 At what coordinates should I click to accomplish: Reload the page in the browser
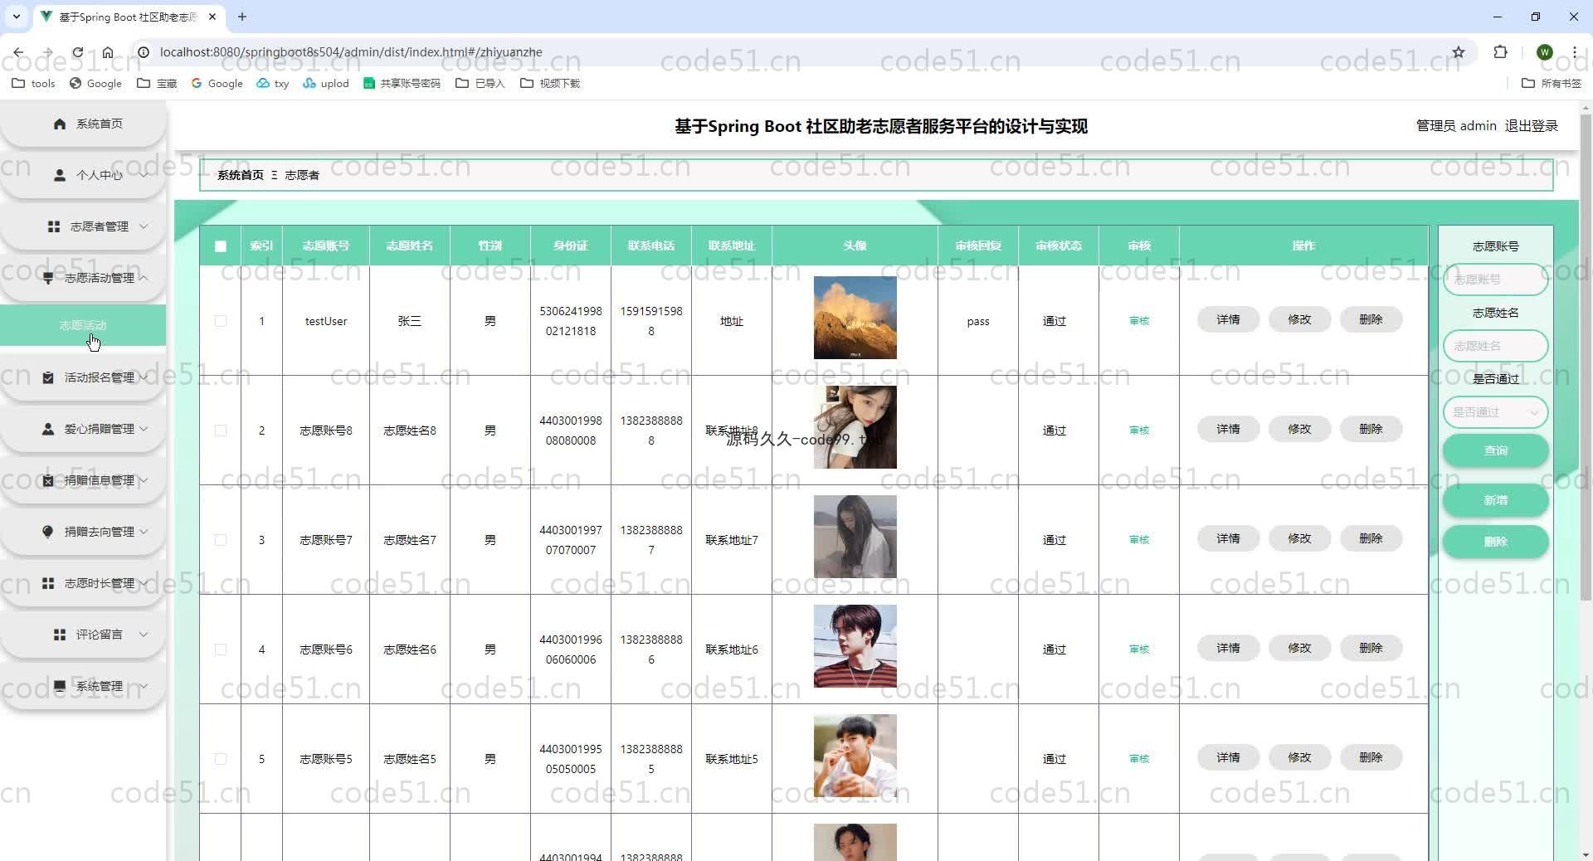[x=77, y=52]
